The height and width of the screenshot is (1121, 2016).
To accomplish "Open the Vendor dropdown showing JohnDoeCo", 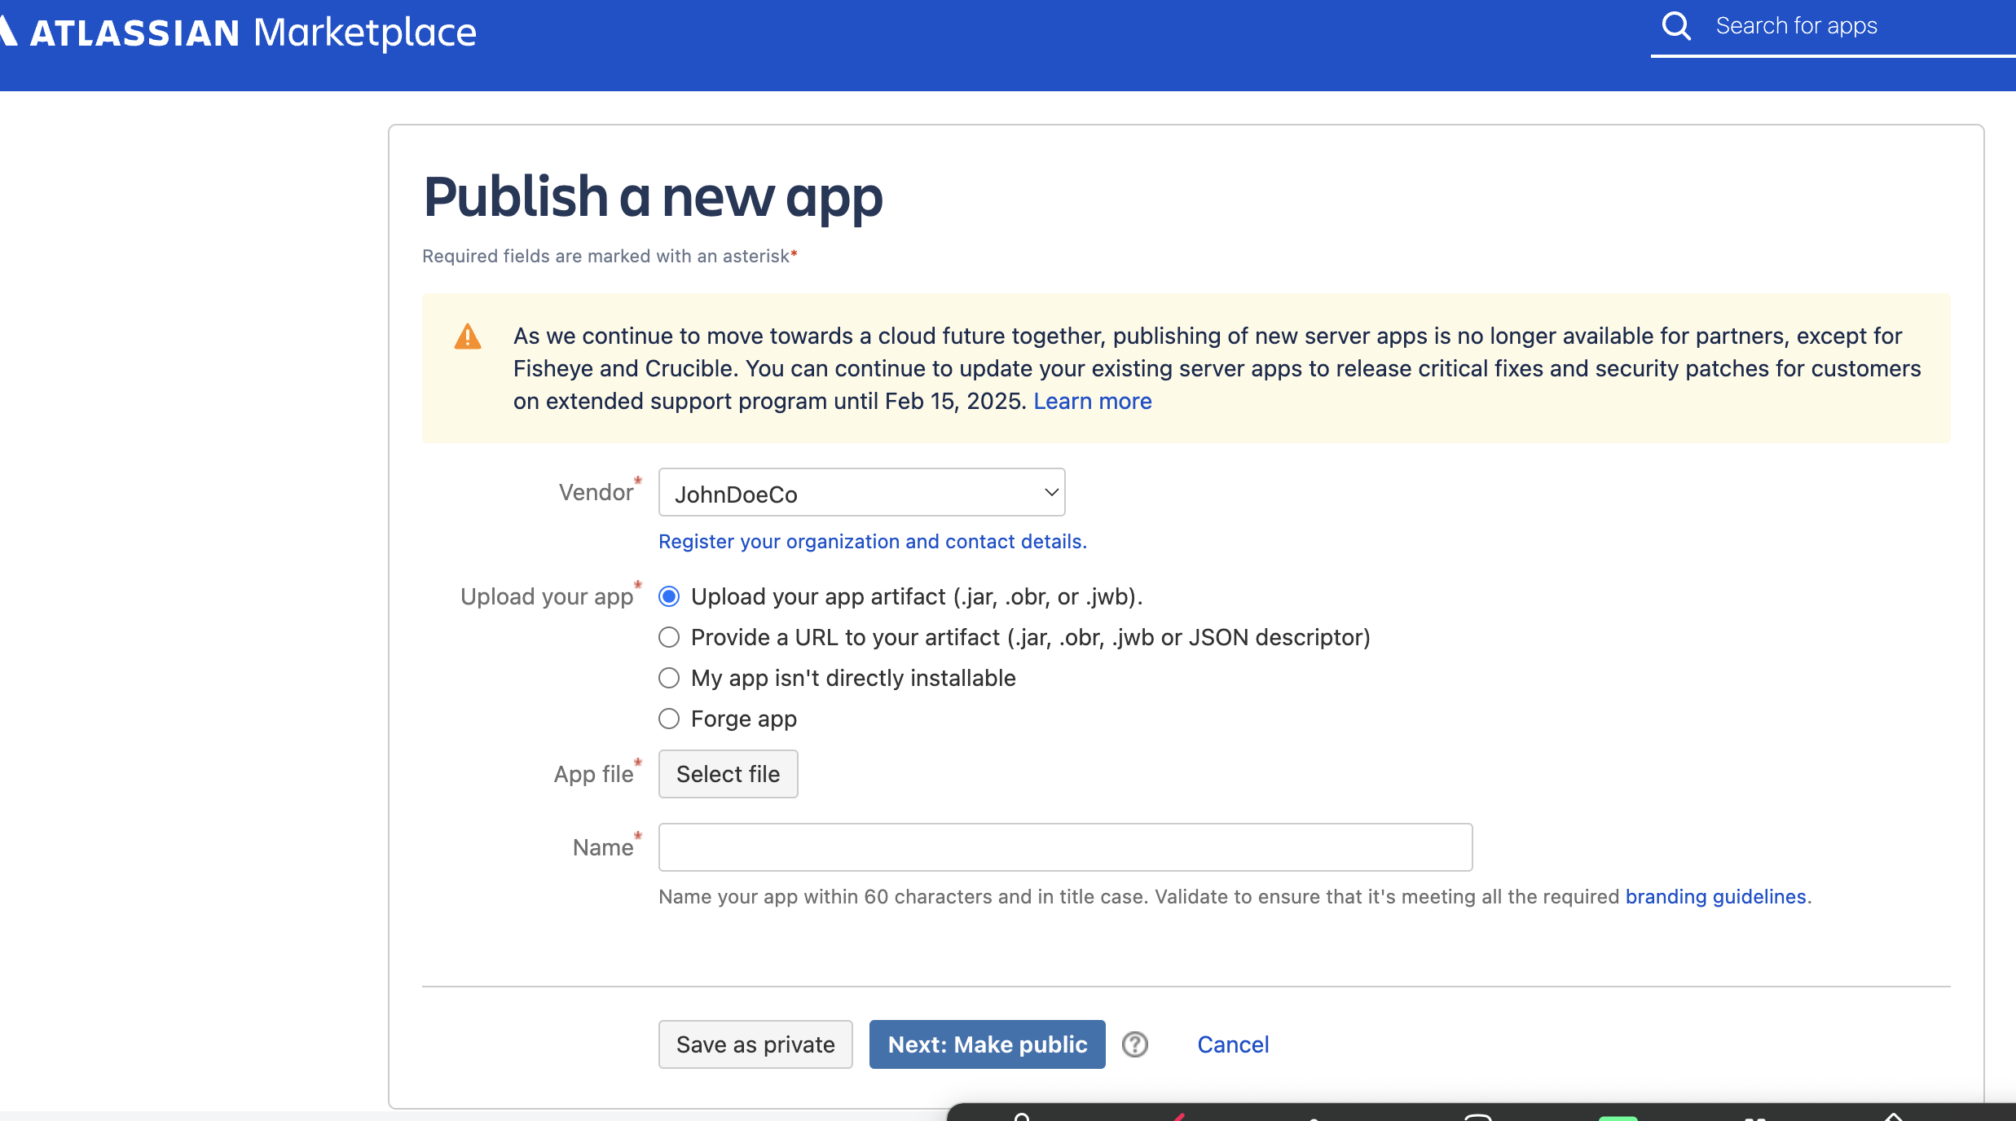I will pos(861,493).
